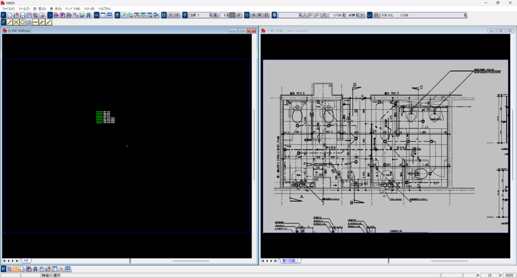Screen dimensions: 517x278
Task: Toggle the GP button near text height
Action: point(239,15)
